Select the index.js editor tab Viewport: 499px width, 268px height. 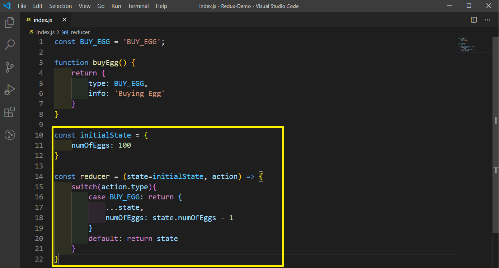tap(46, 20)
